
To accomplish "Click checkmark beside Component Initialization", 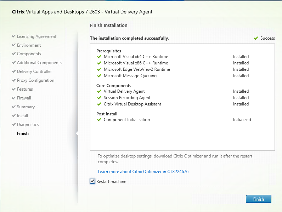I will coord(99,120).
